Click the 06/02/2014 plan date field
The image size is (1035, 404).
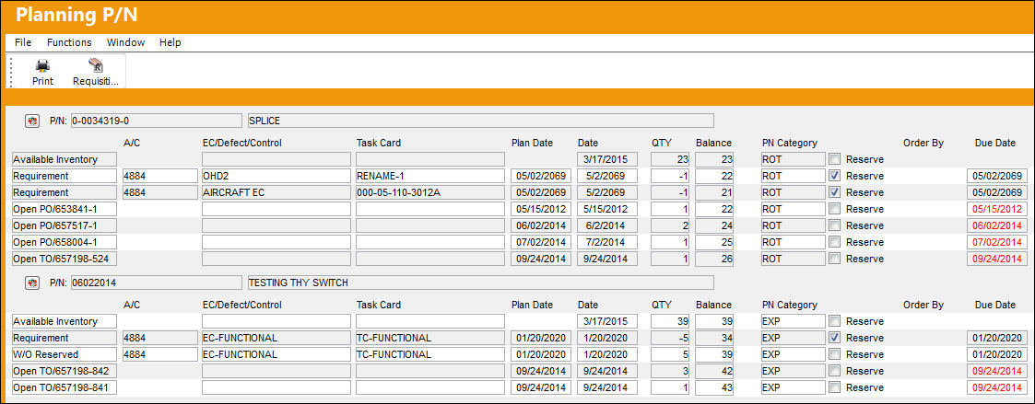pos(541,225)
